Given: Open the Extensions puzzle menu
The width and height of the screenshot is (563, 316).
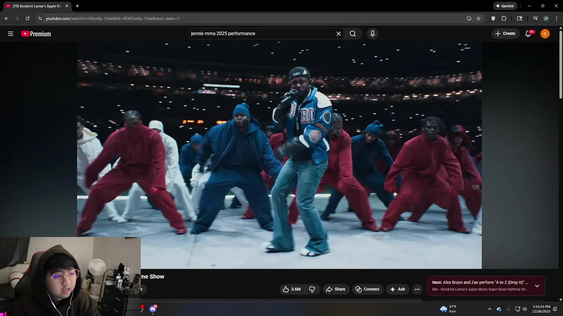Looking at the screenshot, I should (x=504, y=18).
